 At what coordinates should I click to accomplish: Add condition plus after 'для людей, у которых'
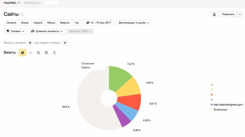pyautogui.click(x=65, y=43)
